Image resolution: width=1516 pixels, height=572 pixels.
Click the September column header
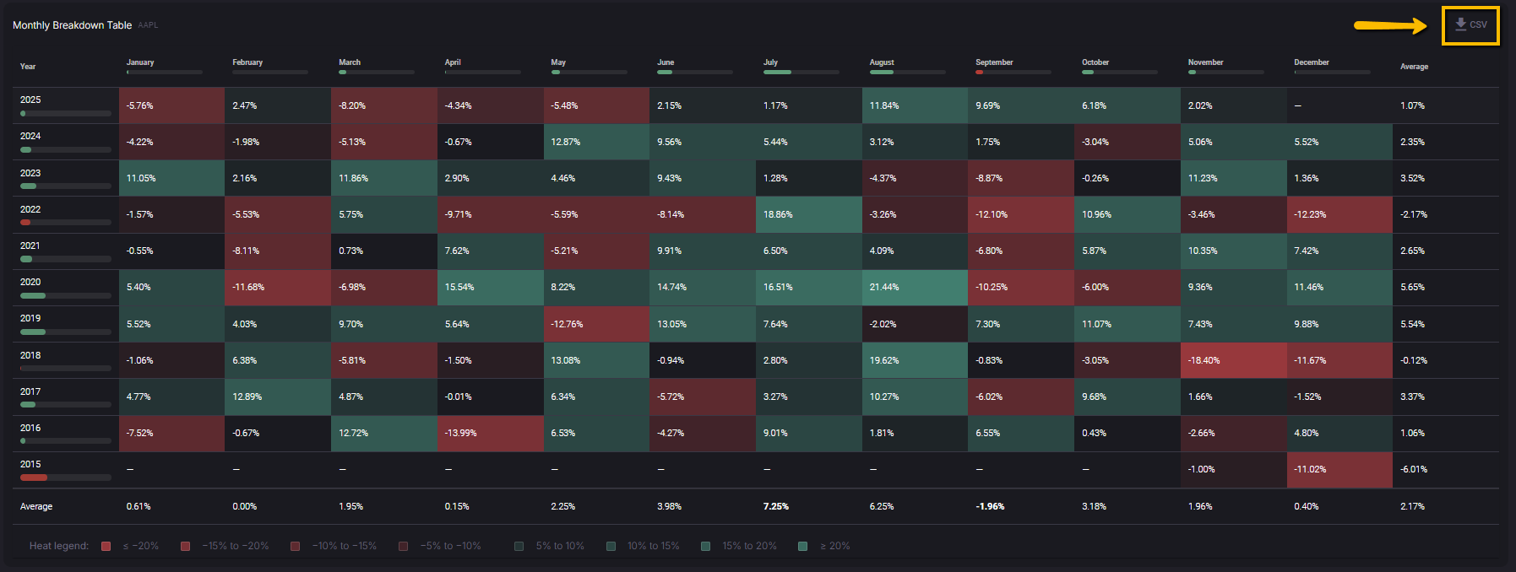[994, 62]
